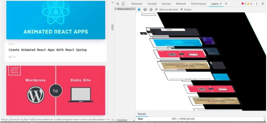The height and width of the screenshot is (123, 267).
Task: Click the page's vertical scrollbar thumb
Action: (112, 27)
